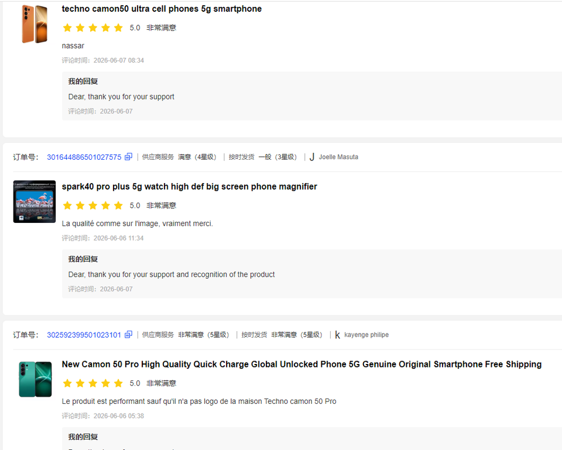Image resolution: width=562 pixels, height=450 pixels.
Task: Open the techno camon50 ultra product title
Action: pos(162,9)
